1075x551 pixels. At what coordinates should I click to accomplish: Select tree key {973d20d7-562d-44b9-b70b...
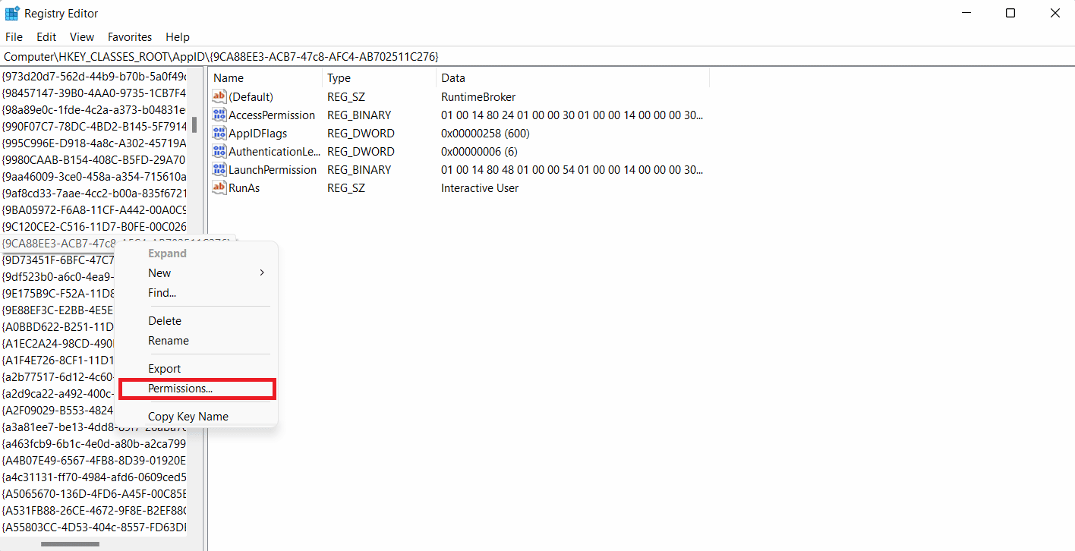coord(93,76)
